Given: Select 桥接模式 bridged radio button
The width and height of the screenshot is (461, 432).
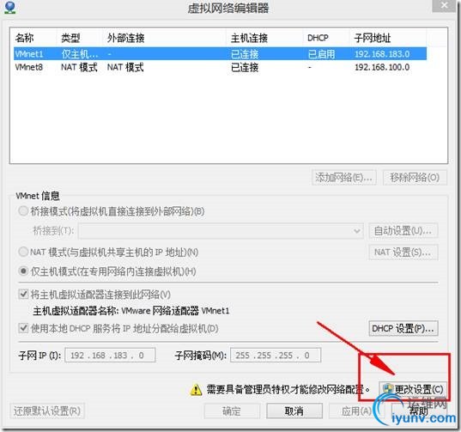Looking at the screenshot, I should pyautogui.click(x=23, y=211).
